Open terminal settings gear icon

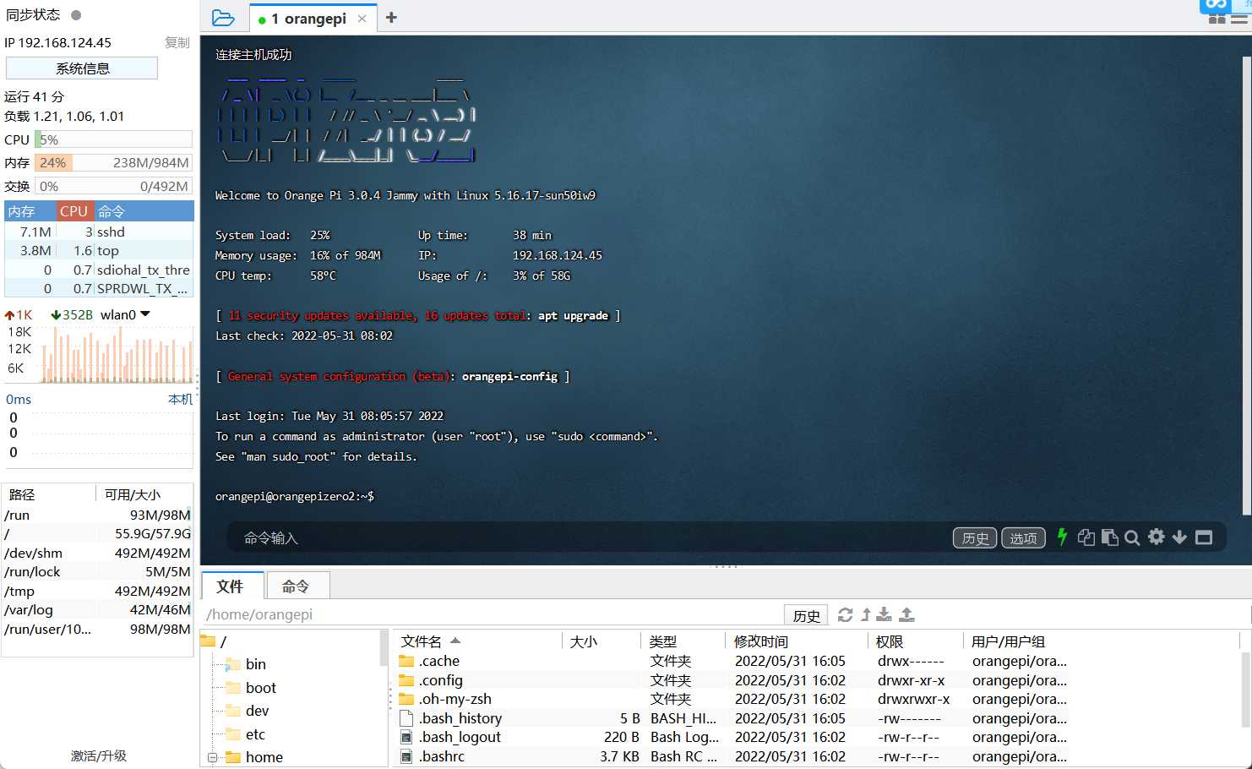(x=1157, y=537)
